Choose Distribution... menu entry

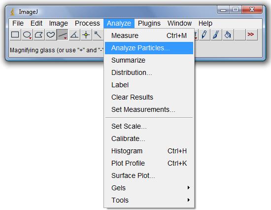(x=149, y=72)
